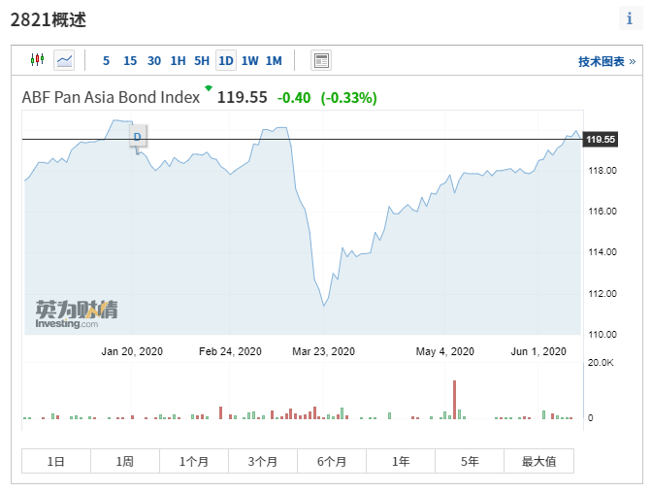This screenshot has width=652, height=492.
Task: Switch to candlestick chart type
Action: [37, 60]
